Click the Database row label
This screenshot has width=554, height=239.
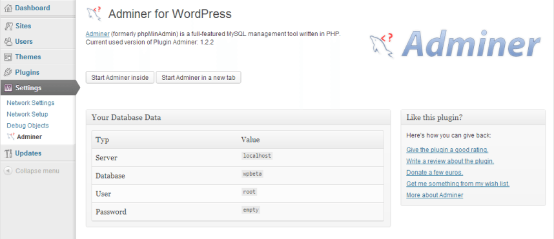tap(110, 176)
